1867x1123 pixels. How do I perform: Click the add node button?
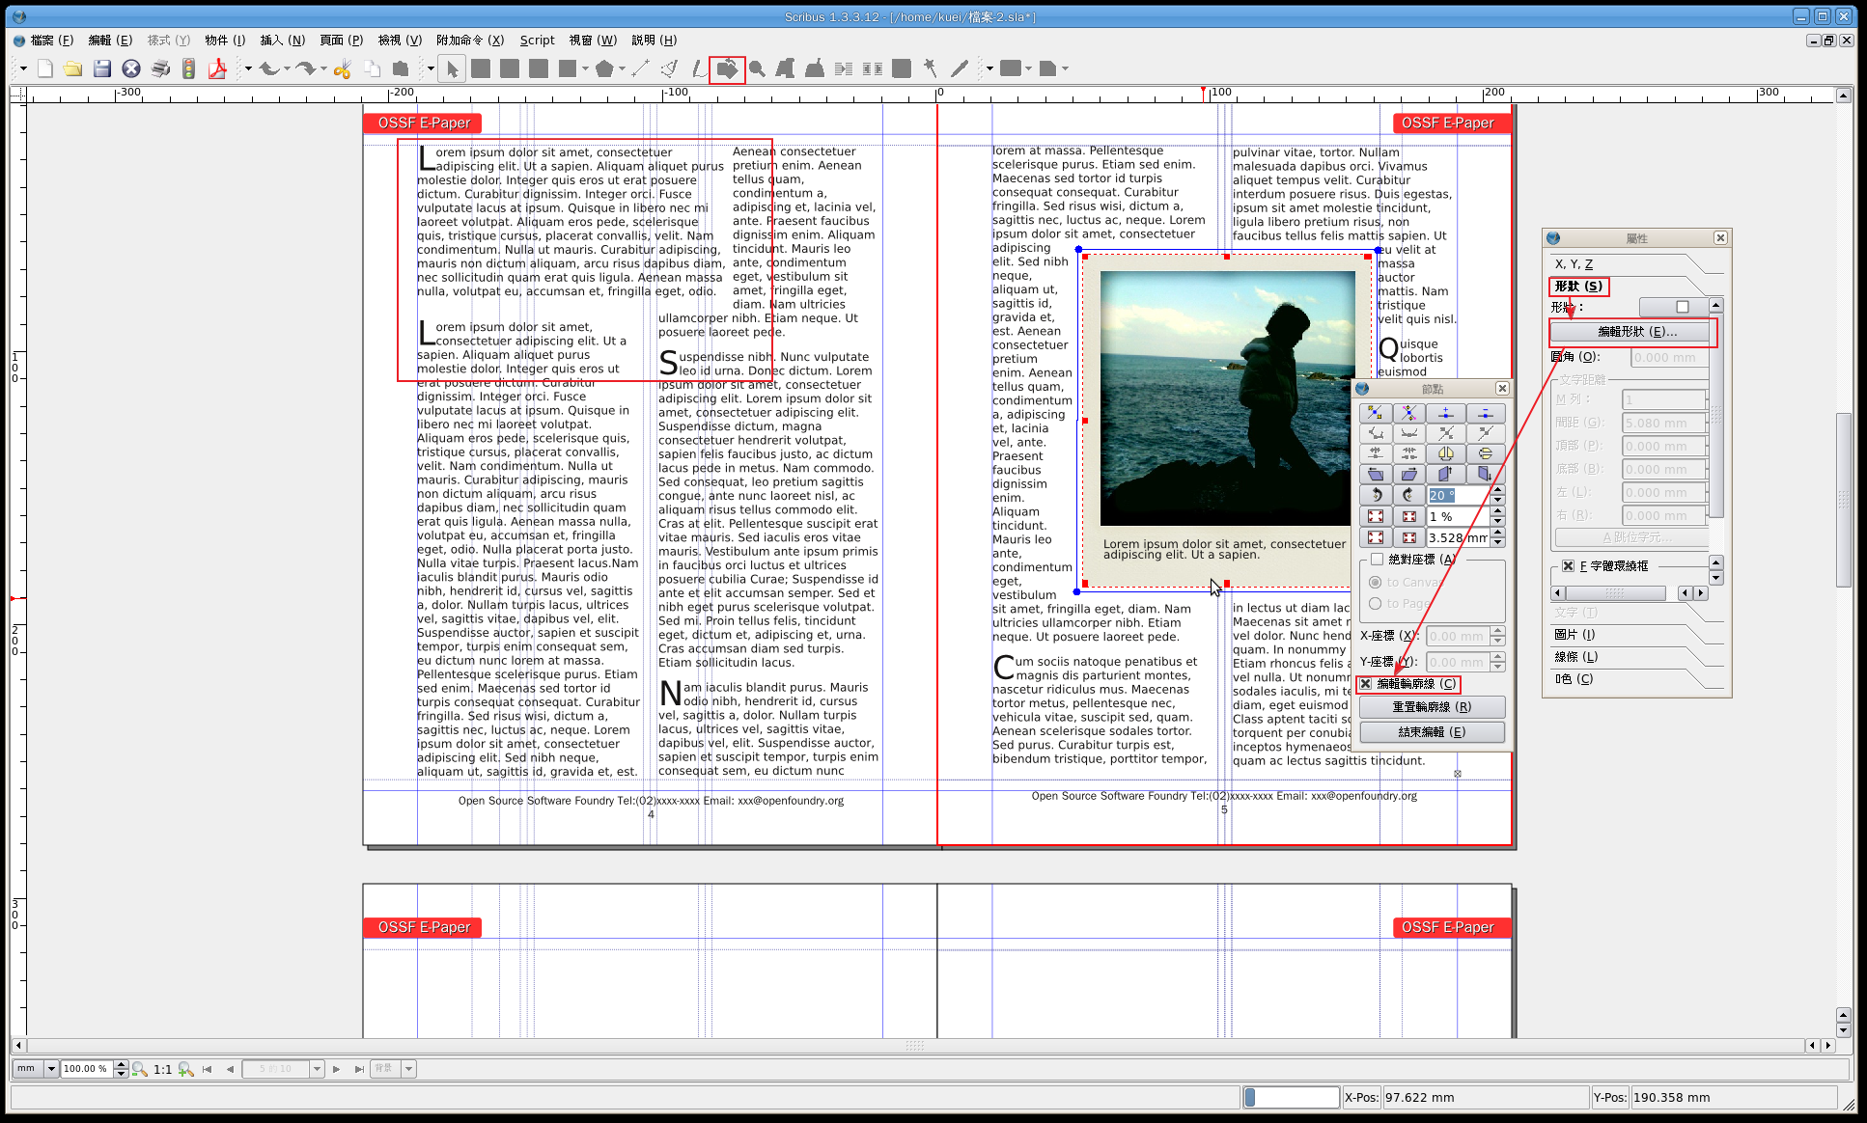(1446, 413)
